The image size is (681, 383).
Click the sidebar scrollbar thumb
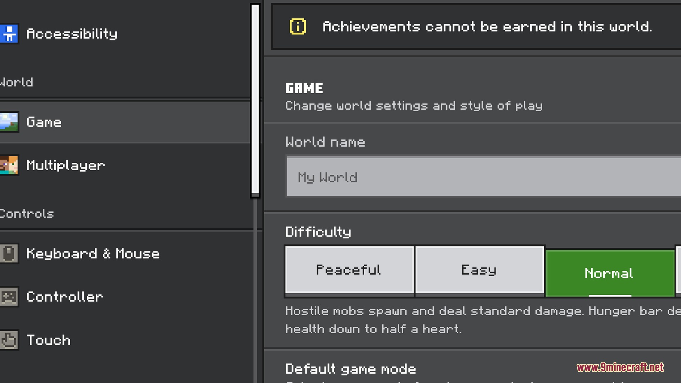[255, 100]
